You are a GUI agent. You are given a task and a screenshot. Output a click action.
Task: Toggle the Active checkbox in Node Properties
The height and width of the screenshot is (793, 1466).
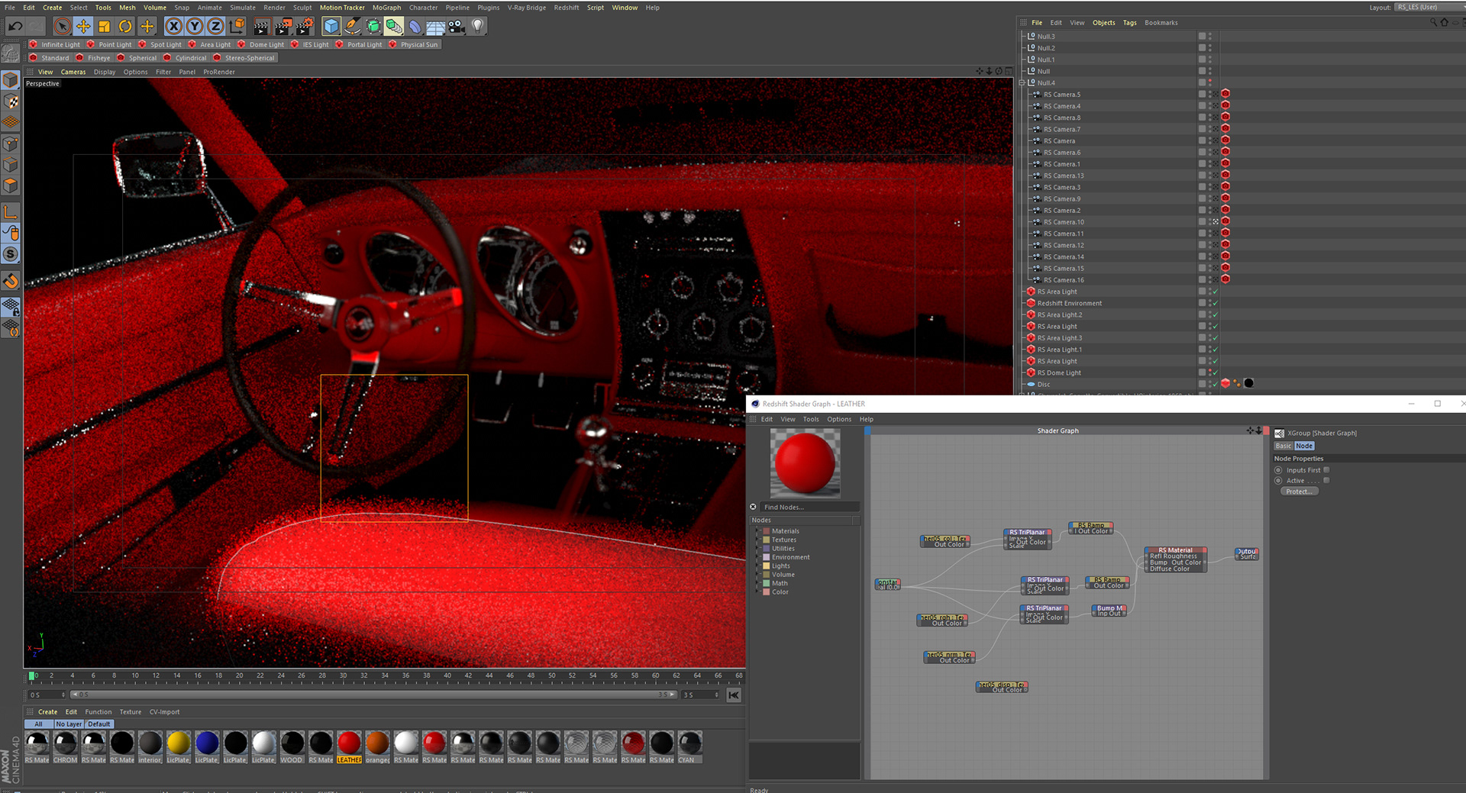click(x=1326, y=481)
